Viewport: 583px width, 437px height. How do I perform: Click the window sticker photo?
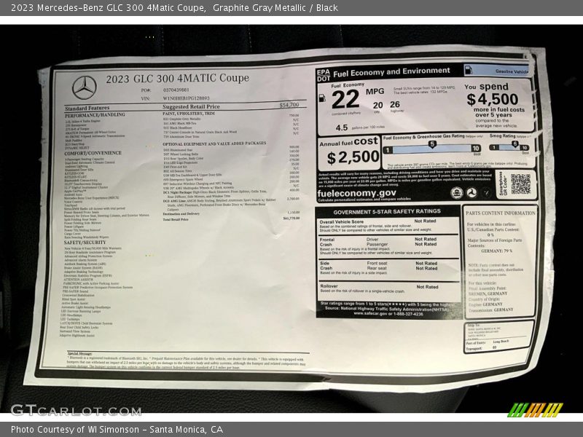tap(291, 219)
